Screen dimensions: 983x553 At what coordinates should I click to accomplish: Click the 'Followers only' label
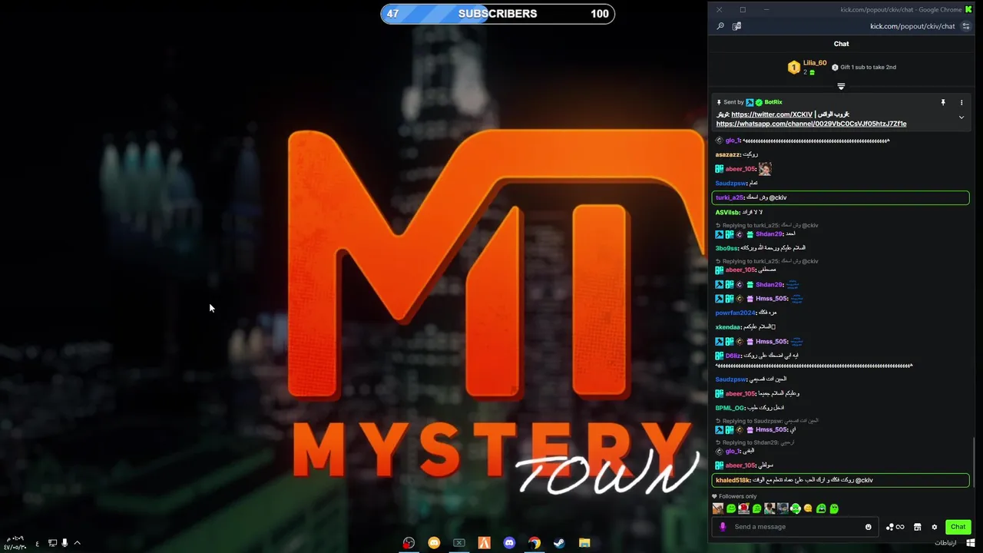737,496
